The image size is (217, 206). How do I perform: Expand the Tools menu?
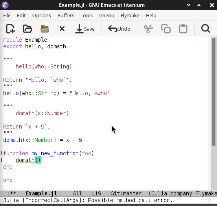86,15
